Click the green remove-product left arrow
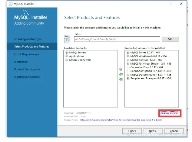Screen dimensions: 192x142 pos(121,74)
